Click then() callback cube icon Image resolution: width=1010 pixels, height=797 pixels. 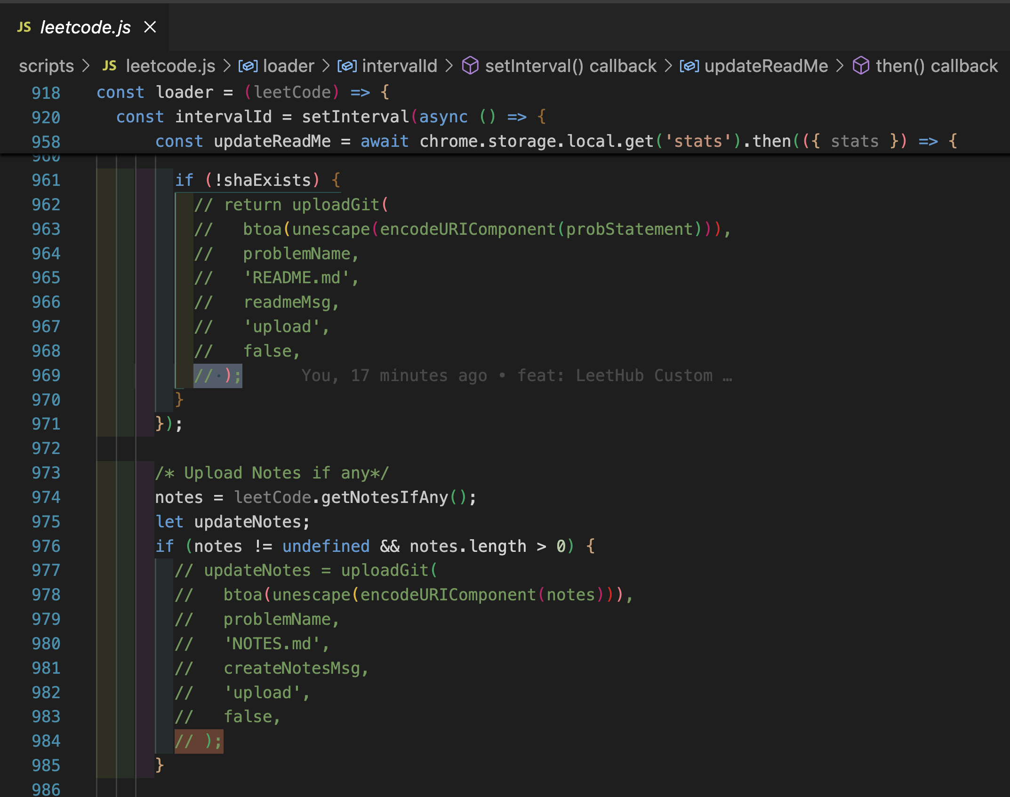[861, 66]
